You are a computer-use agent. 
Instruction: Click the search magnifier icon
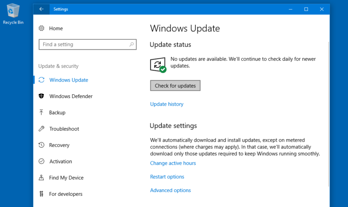[x=131, y=44]
